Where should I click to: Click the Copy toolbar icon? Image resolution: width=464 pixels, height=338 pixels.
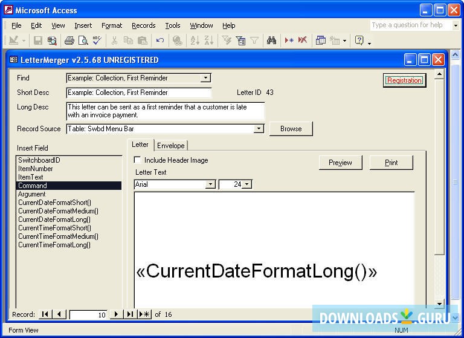point(128,41)
